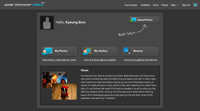This screenshot has width=200, height=111.
Task: Click the Adobe Photoshop Express logo
Action: [24, 4]
